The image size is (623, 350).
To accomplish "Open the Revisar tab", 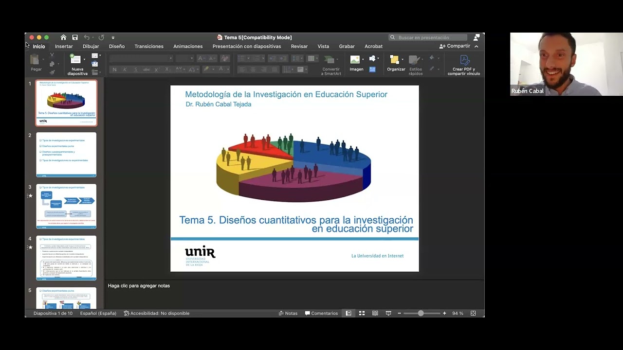I will tap(299, 46).
